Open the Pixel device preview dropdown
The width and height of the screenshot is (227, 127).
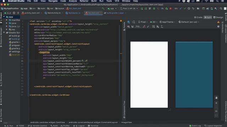click(x=143, y=22)
